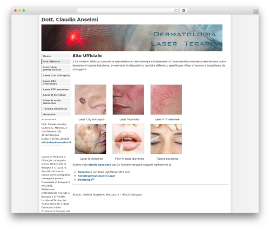Open the Epilazione link
Viewport: 270px width, 229px height.
(x=85, y=172)
